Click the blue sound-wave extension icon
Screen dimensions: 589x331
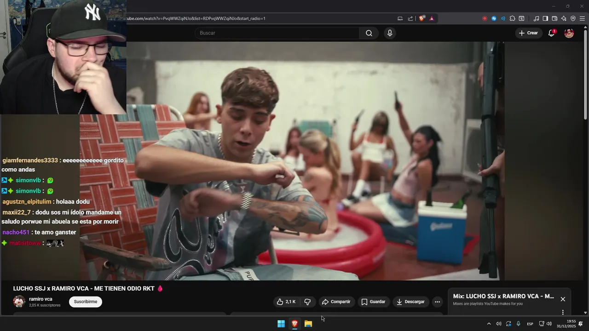coord(502,18)
